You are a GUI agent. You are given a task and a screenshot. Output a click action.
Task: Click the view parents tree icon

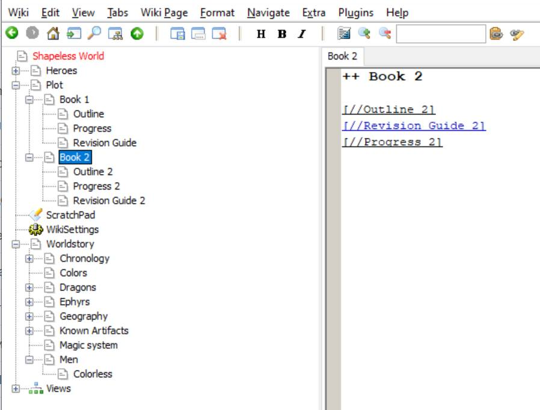[x=115, y=34]
